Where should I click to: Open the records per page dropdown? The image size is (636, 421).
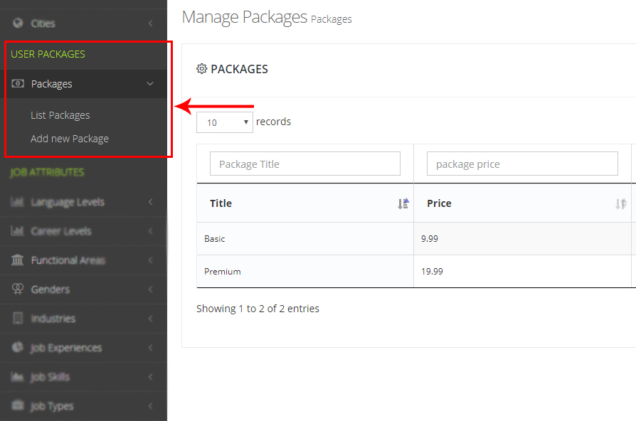coord(225,122)
